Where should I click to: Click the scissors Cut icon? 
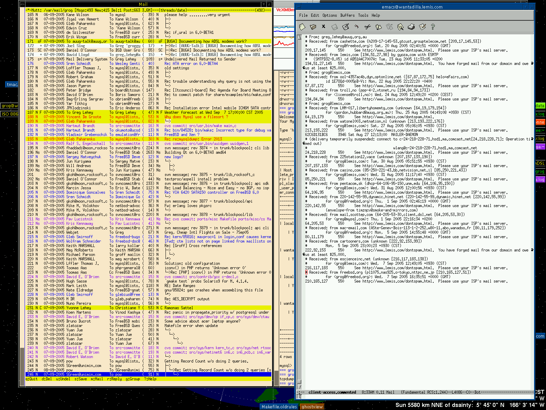(368, 27)
